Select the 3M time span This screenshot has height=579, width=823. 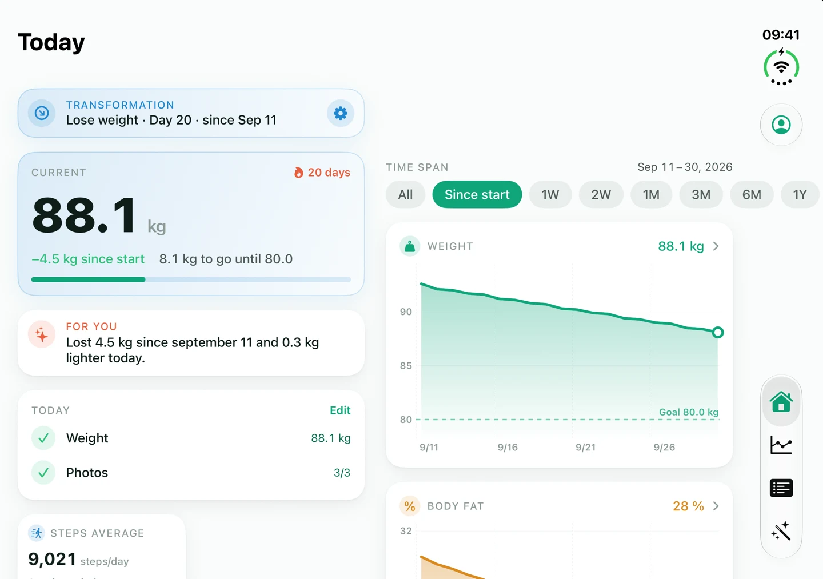(701, 195)
